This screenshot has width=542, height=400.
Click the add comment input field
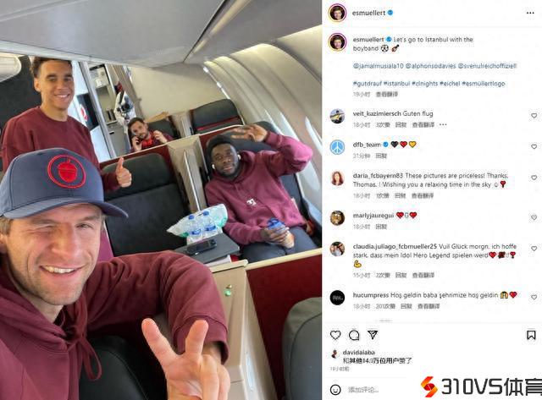click(380, 390)
